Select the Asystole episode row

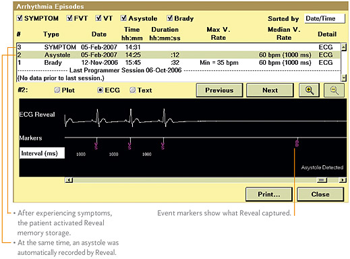(179, 55)
